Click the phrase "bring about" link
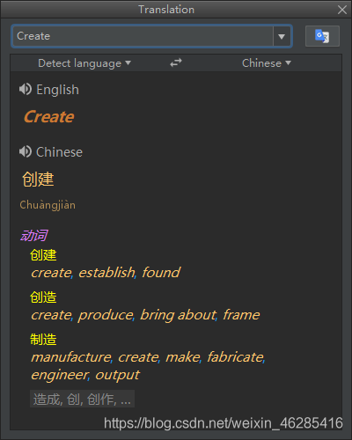Screen dimensions: 352x440 178,315
